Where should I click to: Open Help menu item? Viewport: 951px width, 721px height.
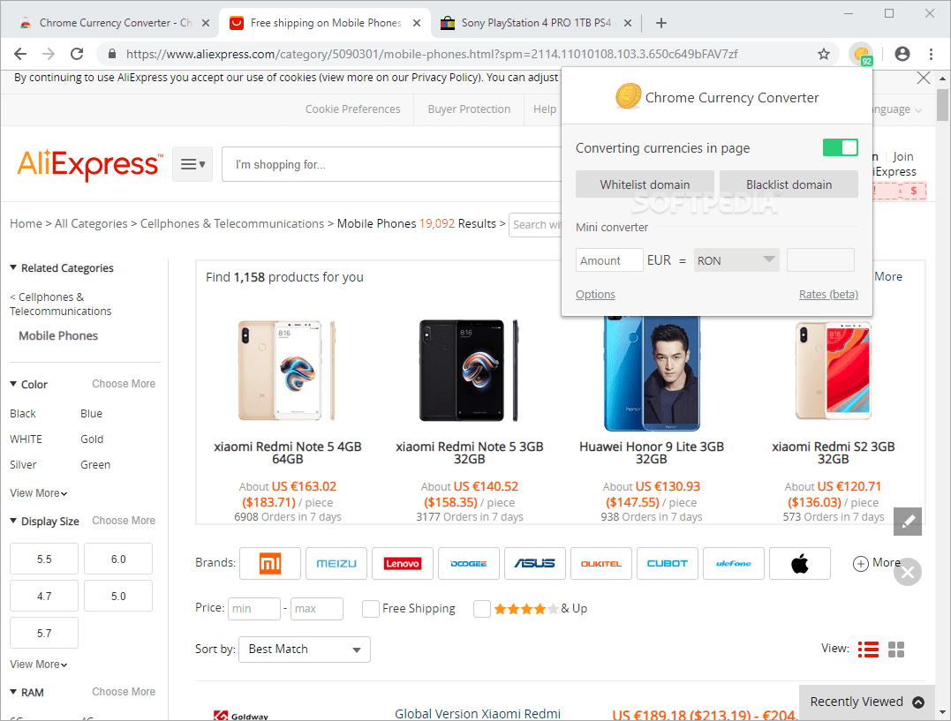tap(545, 109)
